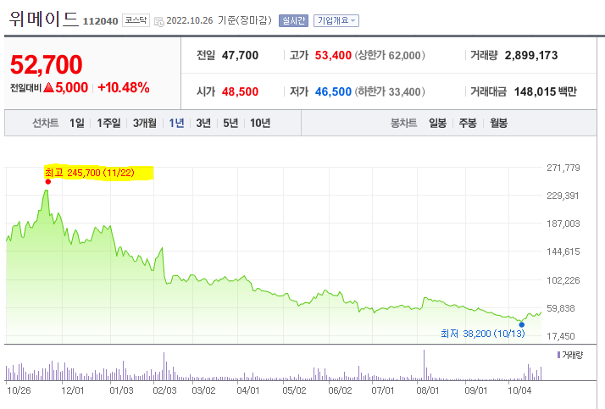The height and width of the screenshot is (409, 605).
Task: Click the blue lowest-price marker dot
Action: pyautogui.click(x=522, y=324)
